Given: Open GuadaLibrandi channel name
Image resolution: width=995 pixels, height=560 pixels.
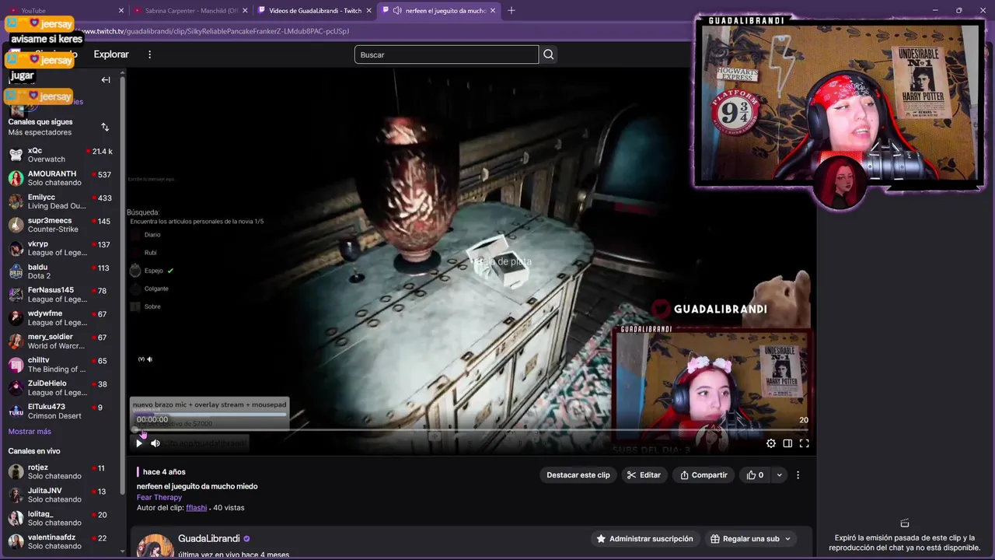Looking at the screenshot, I should 209,539.
